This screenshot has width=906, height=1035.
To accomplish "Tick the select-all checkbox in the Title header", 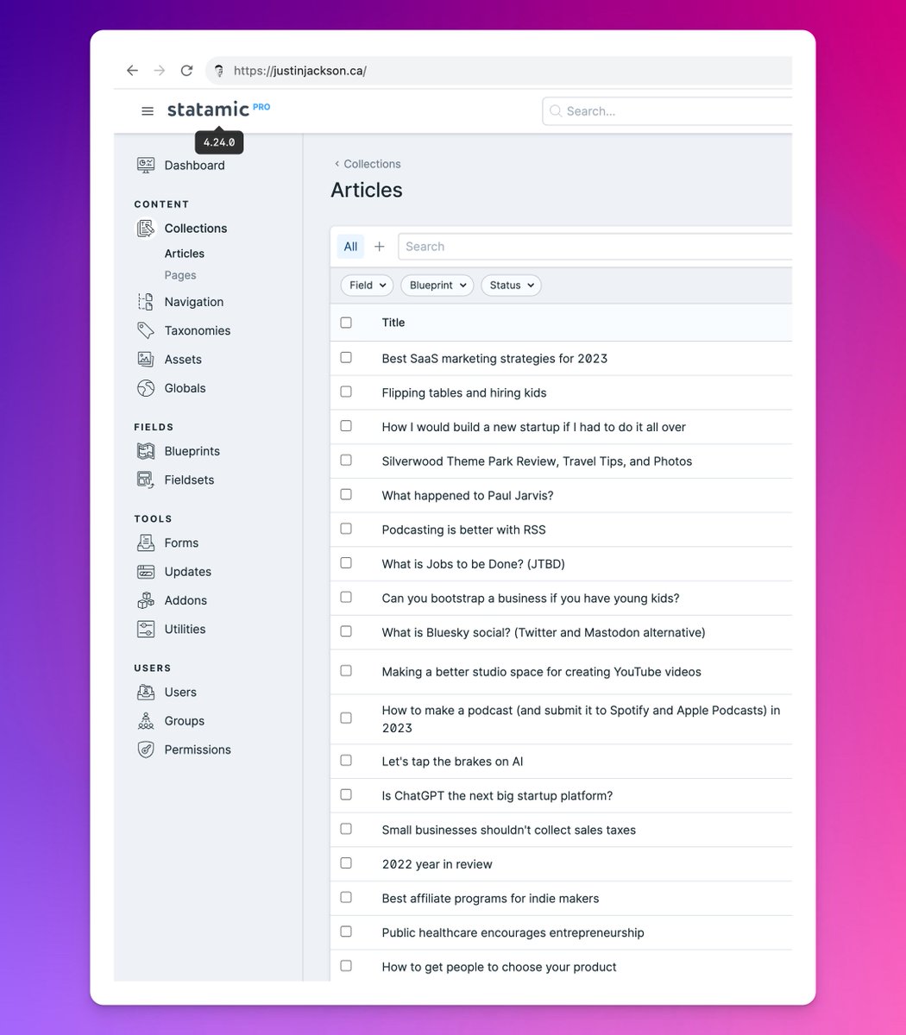I will (x=346, y=323).
